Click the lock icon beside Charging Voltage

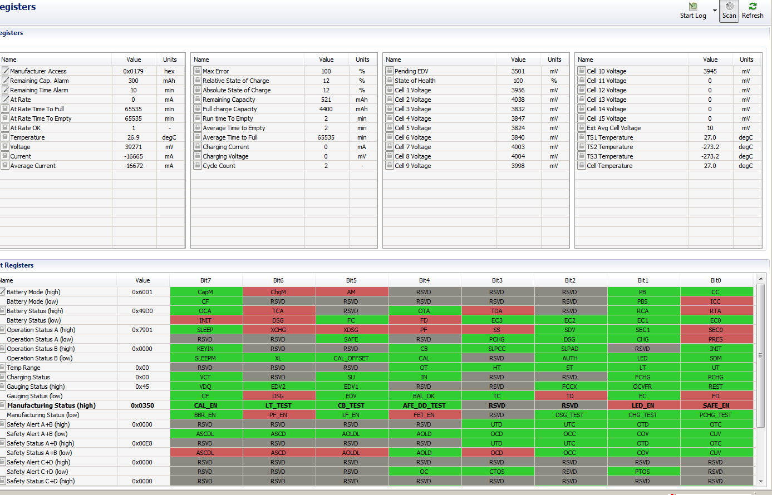(x=198, y=156)
